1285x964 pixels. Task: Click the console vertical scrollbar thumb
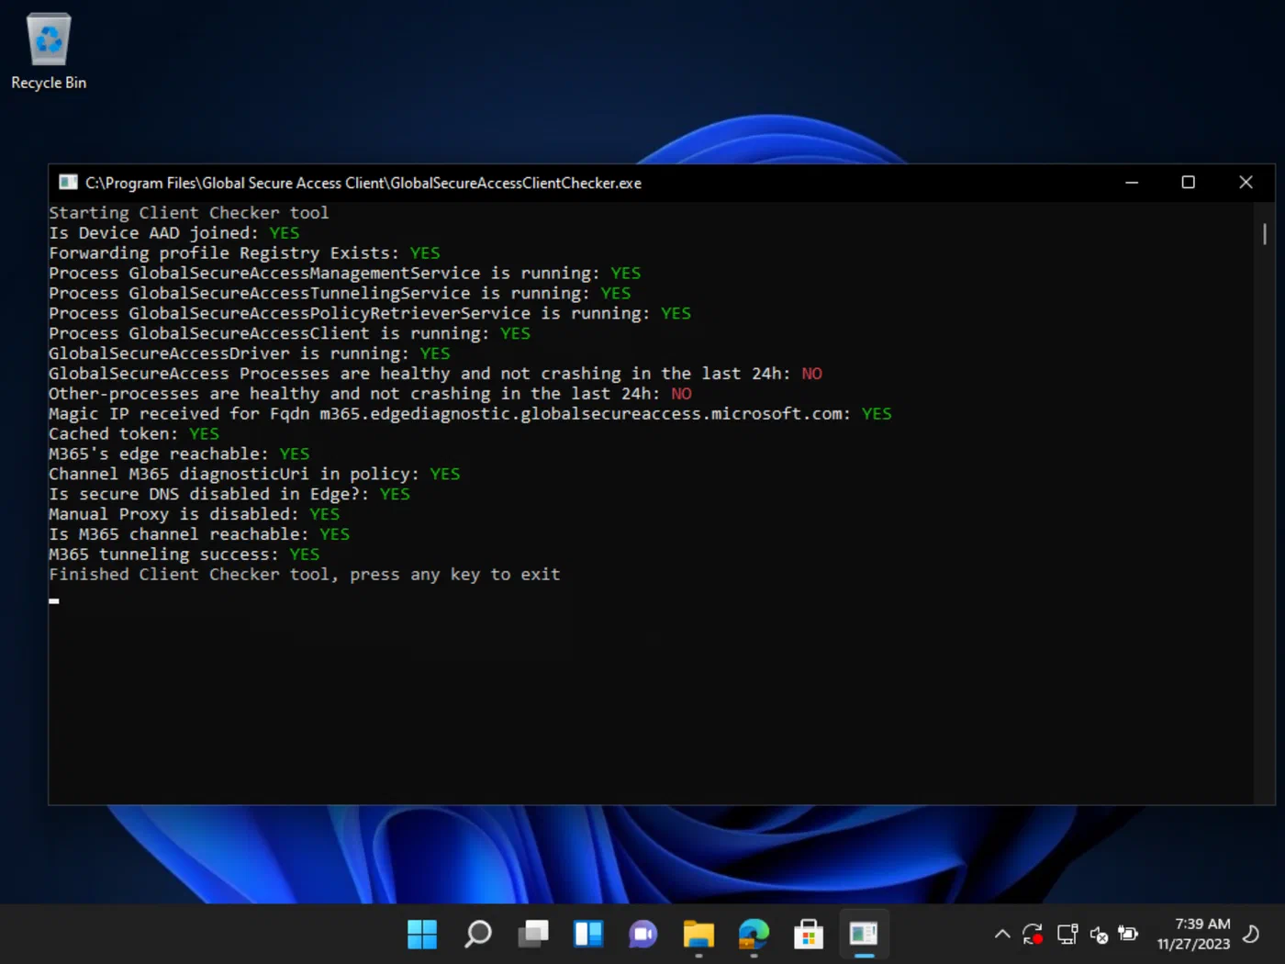[x=1265, y=234]
